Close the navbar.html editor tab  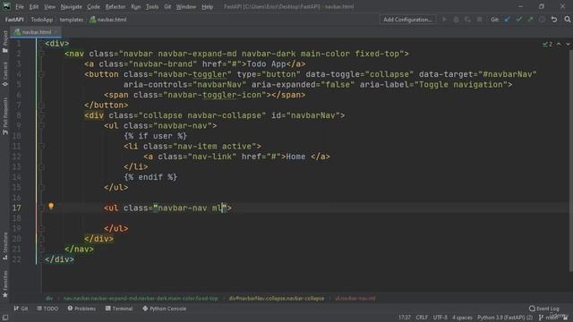click(56, 32)
